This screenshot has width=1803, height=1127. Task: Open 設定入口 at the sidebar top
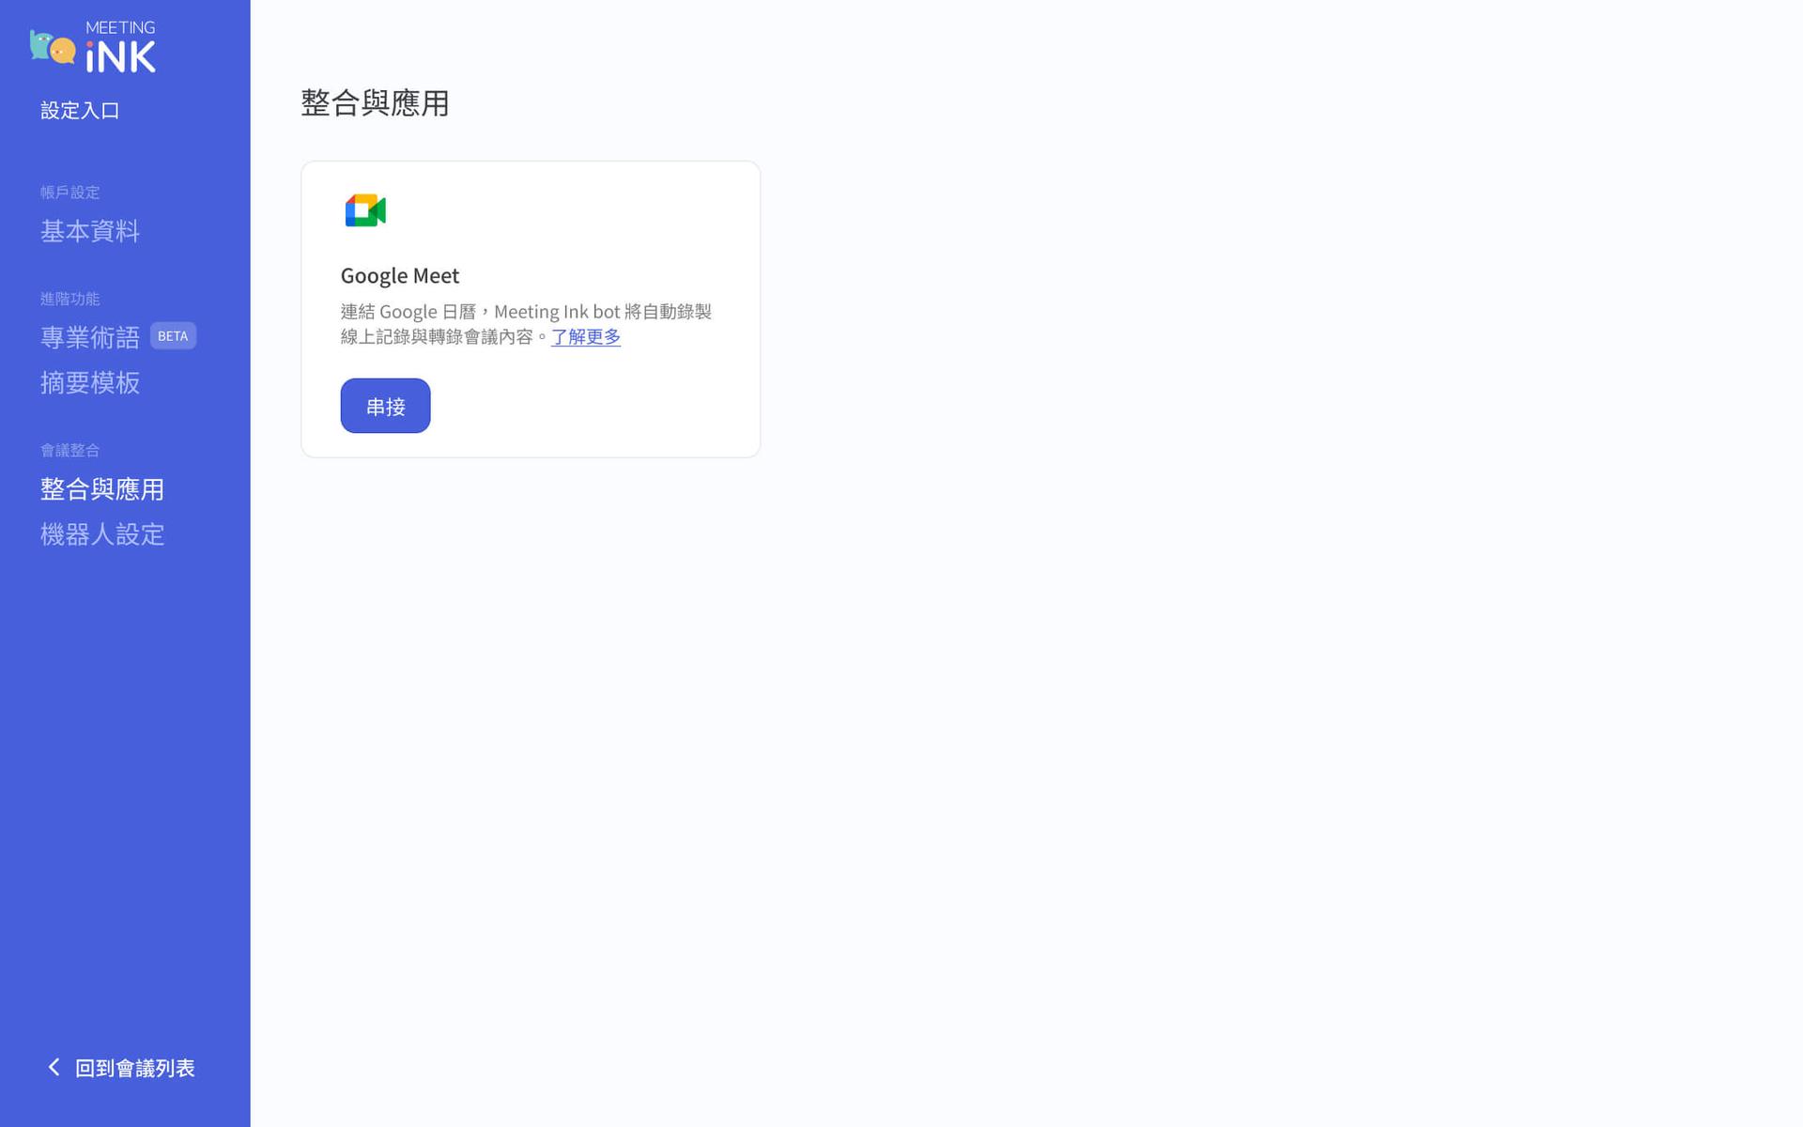click(80, 110)
